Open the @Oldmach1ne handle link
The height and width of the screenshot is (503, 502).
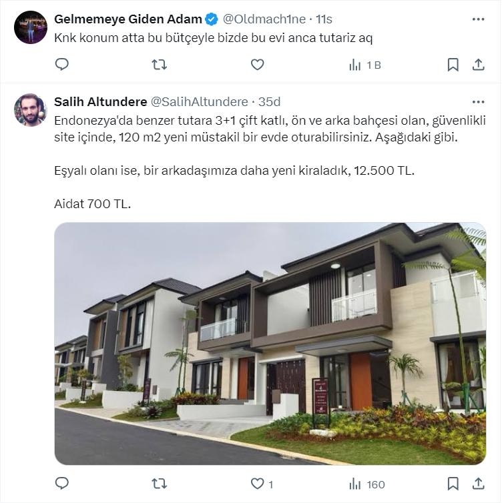(x=264, y=19)
